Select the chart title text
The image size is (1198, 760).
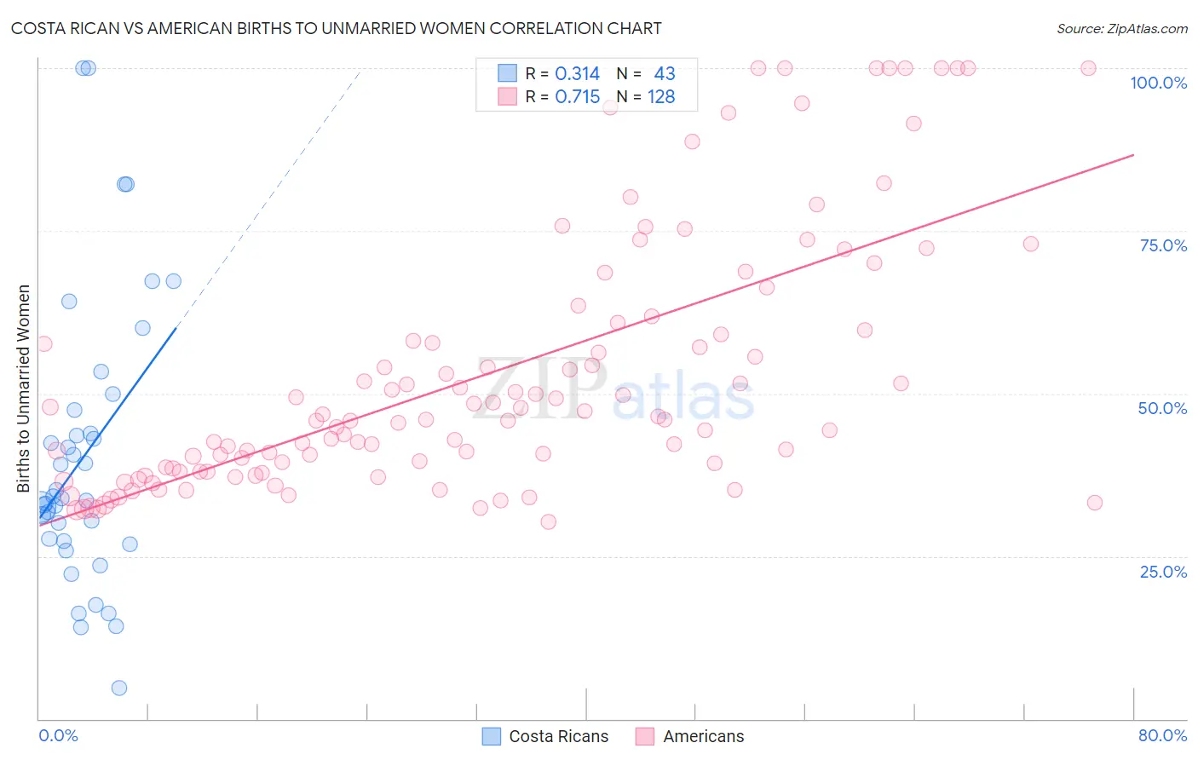[x=336, y=28]
